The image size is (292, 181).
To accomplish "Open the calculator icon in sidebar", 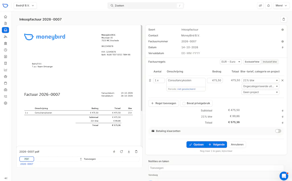I will coord(5,63).
